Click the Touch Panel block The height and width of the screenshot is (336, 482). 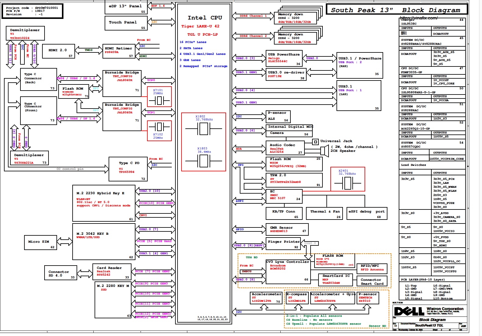pos(126,23)
